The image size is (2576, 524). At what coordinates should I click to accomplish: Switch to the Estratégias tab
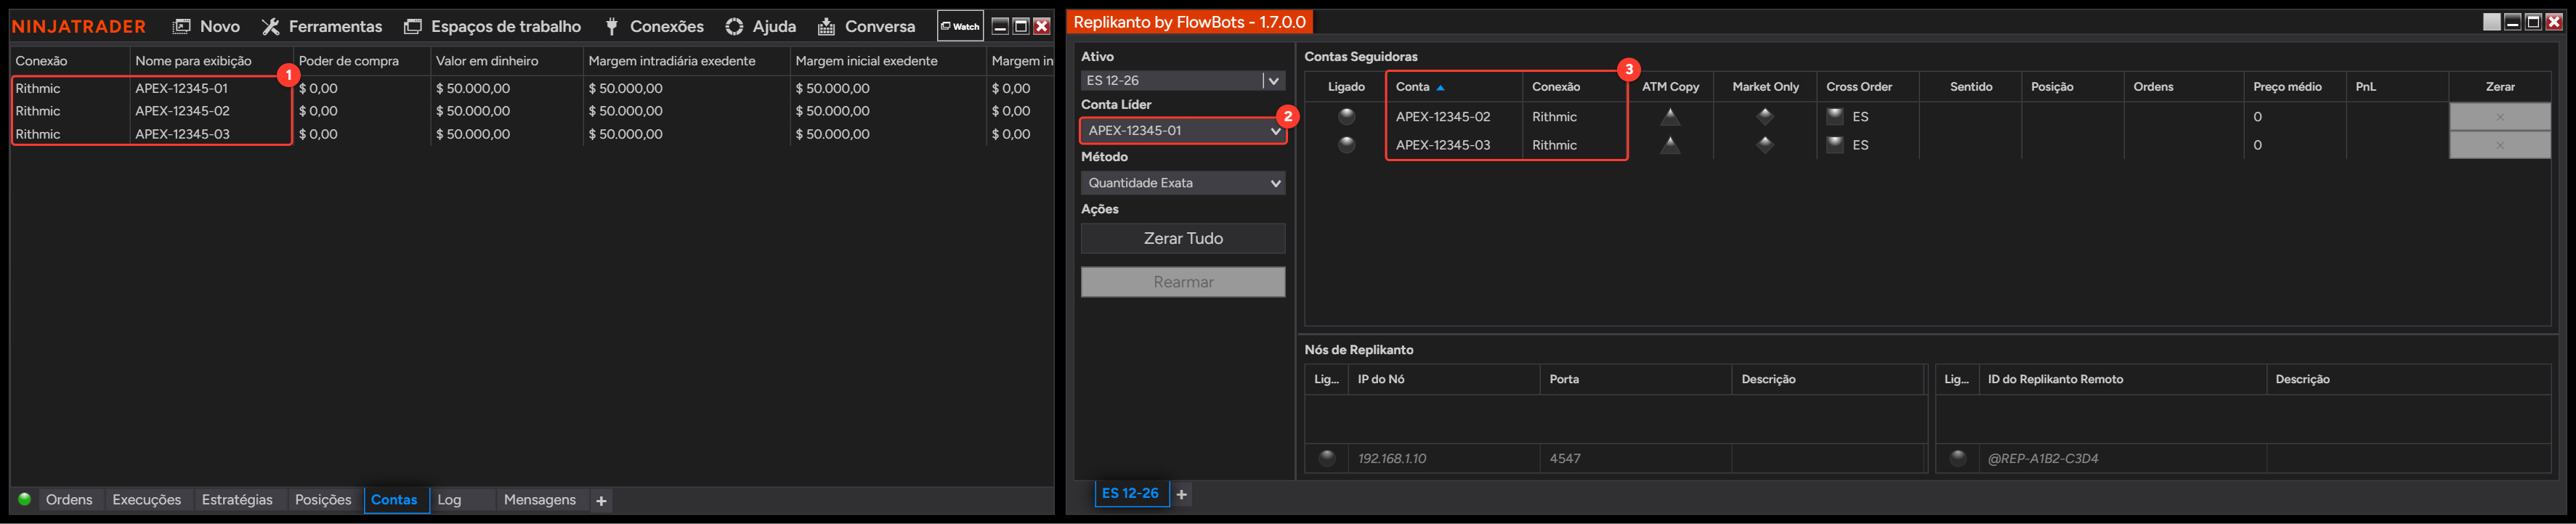coord(237,499)
